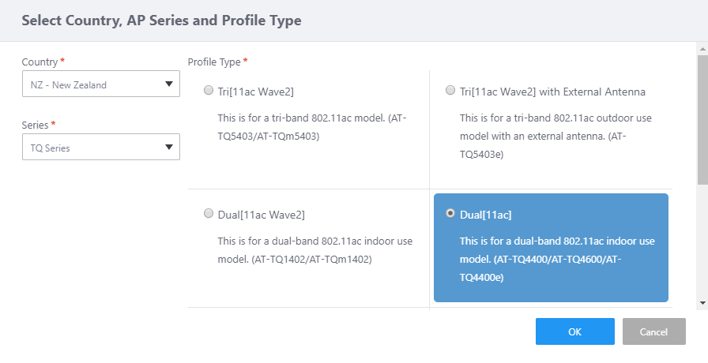This screenshot has width=708, height=363.
Task: Click the arrow icon on the Country dropdown
Action: click(169, 84)
